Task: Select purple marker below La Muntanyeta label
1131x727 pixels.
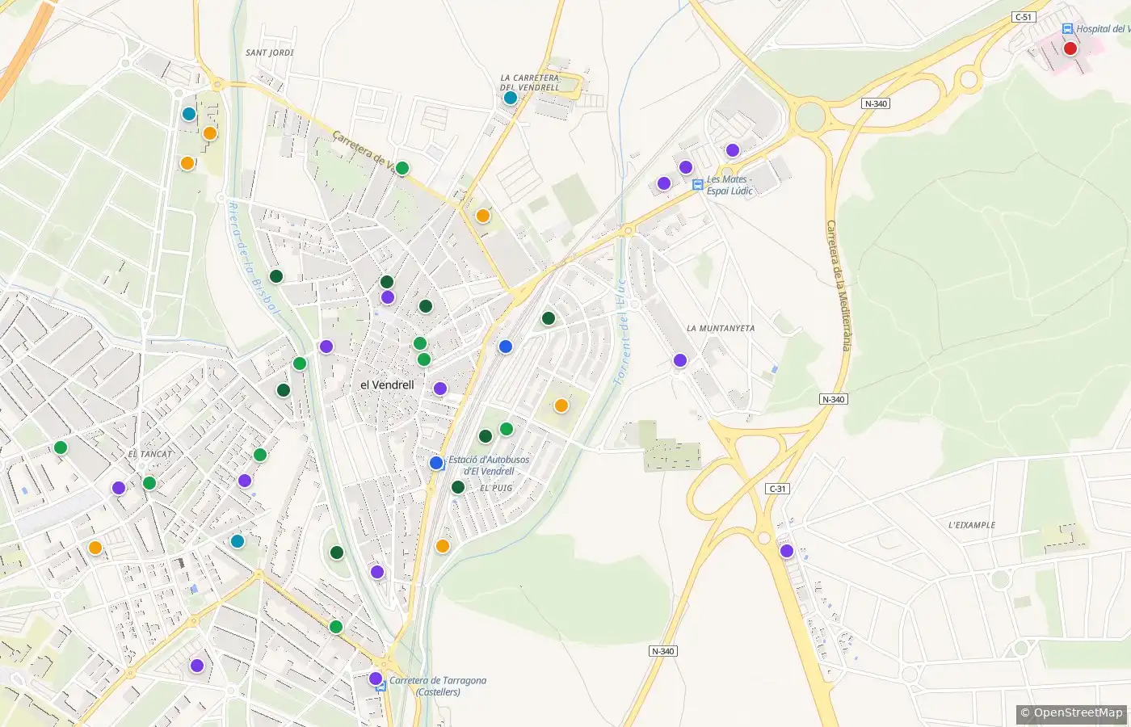Action: (x=680, y=360)
